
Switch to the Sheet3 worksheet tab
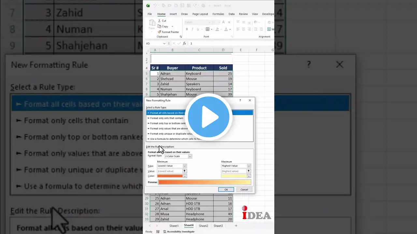[x=218, y=226]
